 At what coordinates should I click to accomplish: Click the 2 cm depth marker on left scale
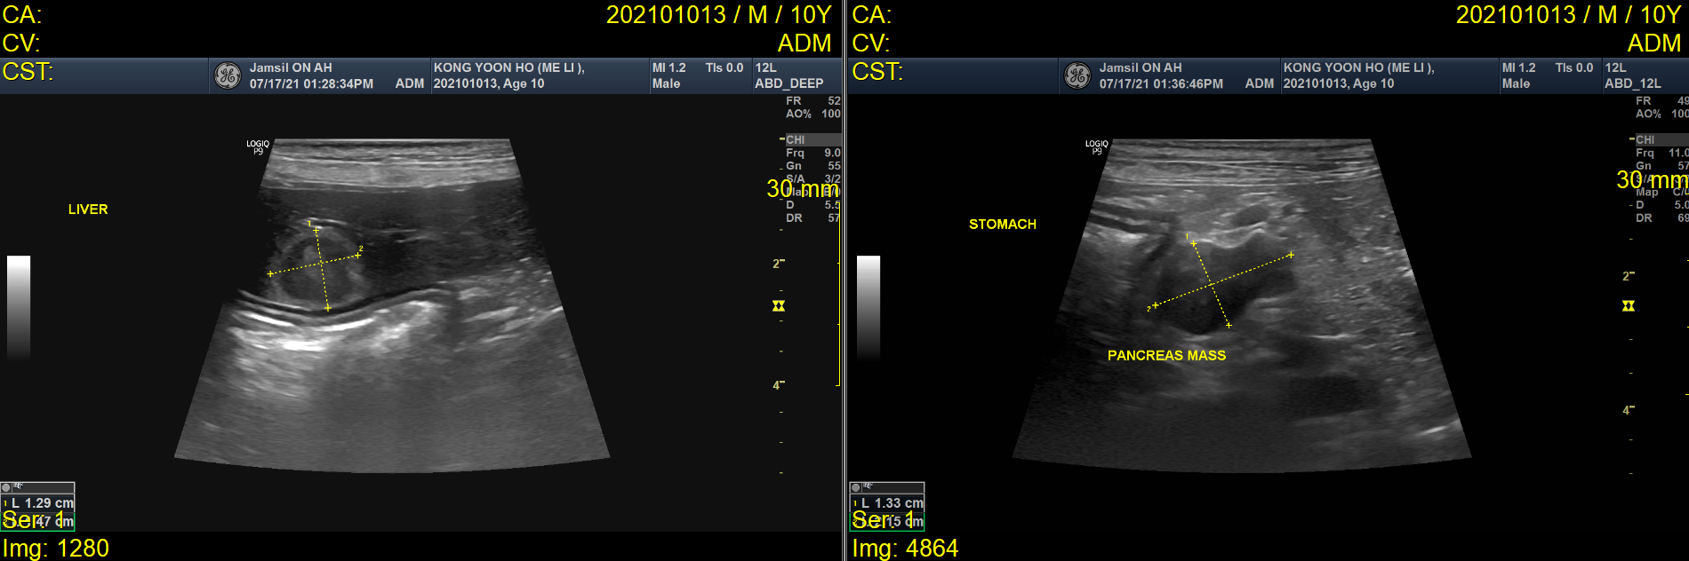coord(778,264)
